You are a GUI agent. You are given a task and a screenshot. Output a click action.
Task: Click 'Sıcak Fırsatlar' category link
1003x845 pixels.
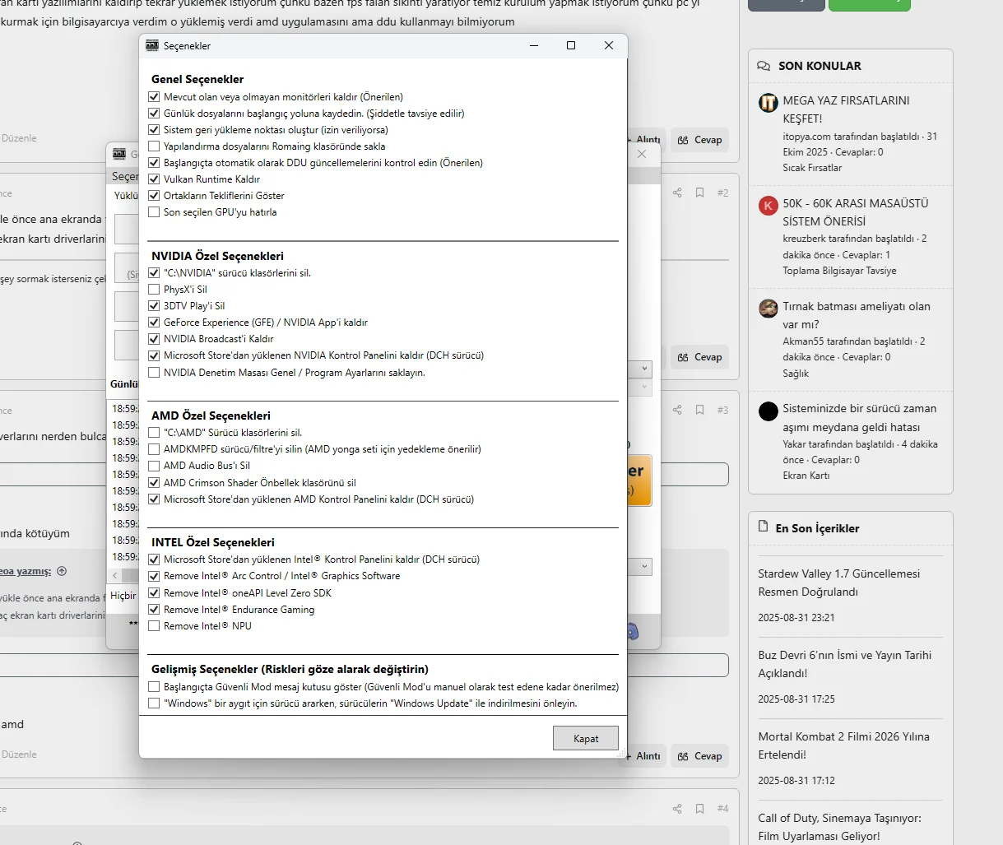pos(812,168)
